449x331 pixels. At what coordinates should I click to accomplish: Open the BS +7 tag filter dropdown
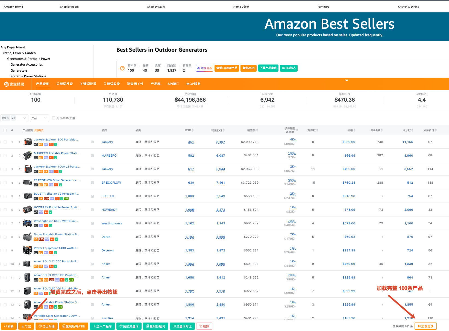pos(14,118)
